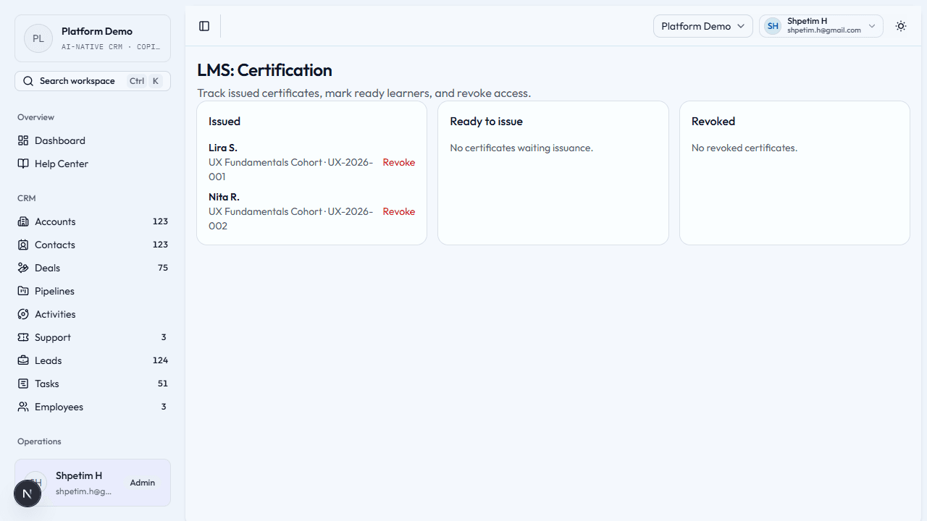Click the search magnifier icon in the sidebar
Screen dimensions: 927x521
(28, 80)
